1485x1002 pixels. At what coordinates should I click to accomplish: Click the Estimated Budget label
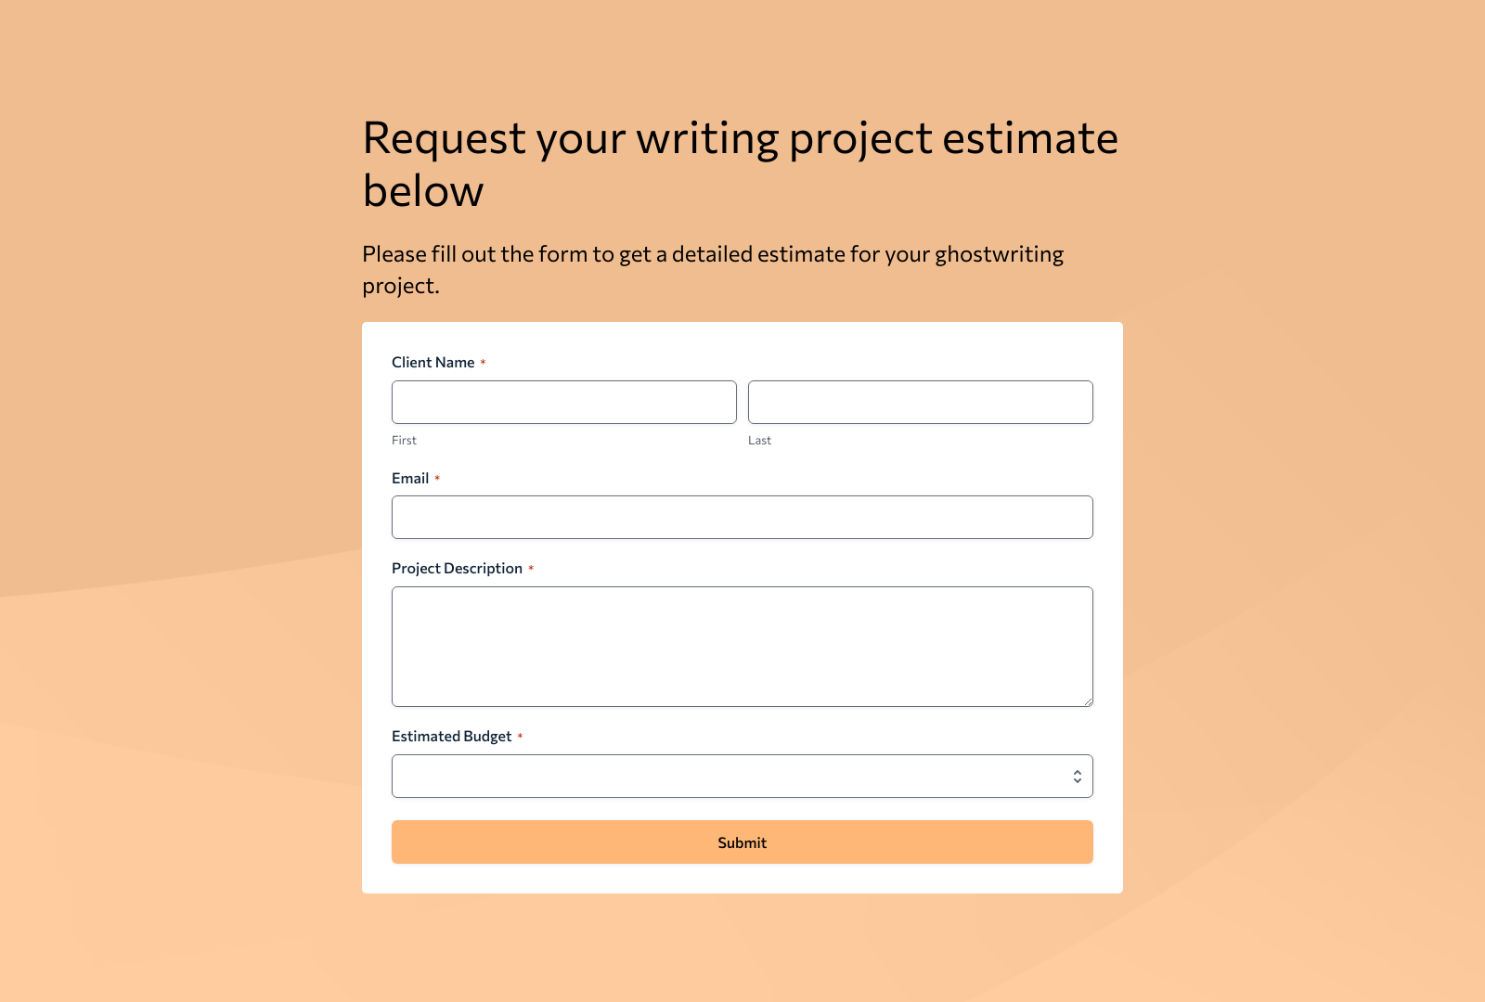[x=451, y=736]
